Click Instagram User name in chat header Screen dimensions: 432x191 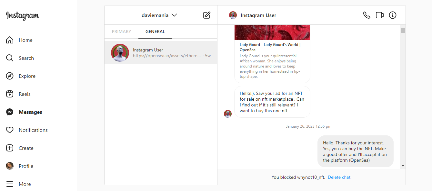(x=258, y=15)
